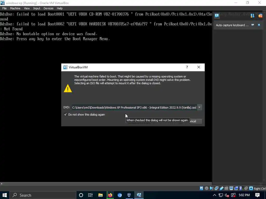Open the audio status bar indicator
The image size is (266, 199).
[x=211, y=188]
